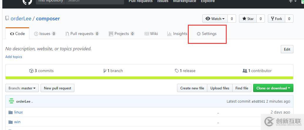Viewport: 304px width, 130px height.
Task: Start a New pull request
Action: pyautogui.click(x=58, y=88)
